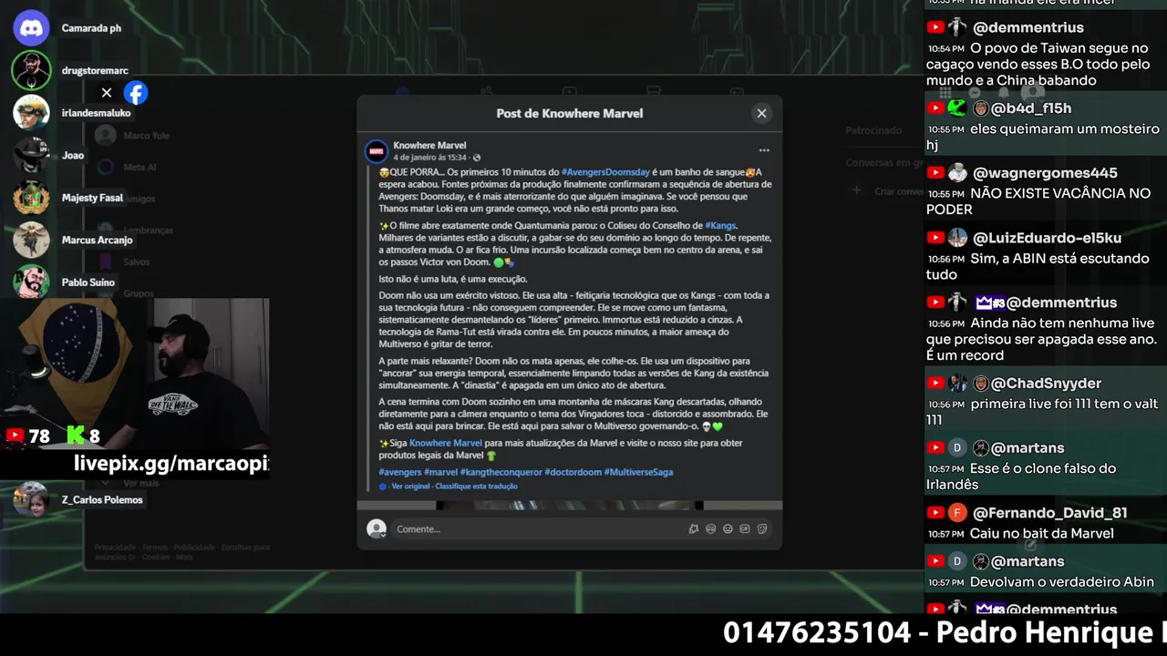Click the Discord logo in the overlay
This screenshot has height=656, width=1167.
coord(31,28)
